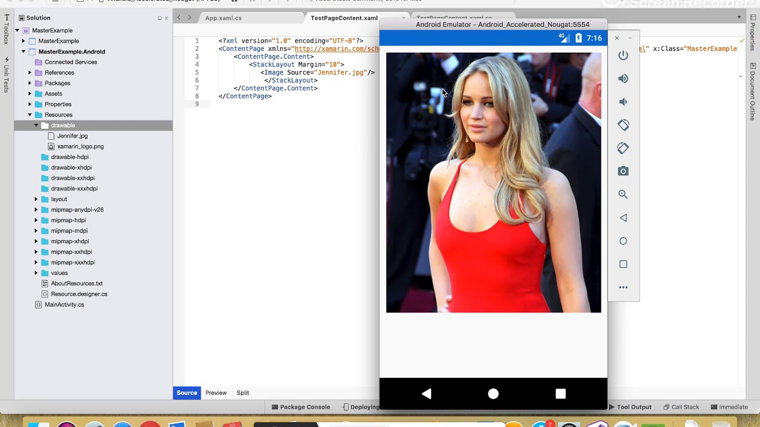Select AboutResources.txt file
The image size is (760, 427).
pos(77,283)
